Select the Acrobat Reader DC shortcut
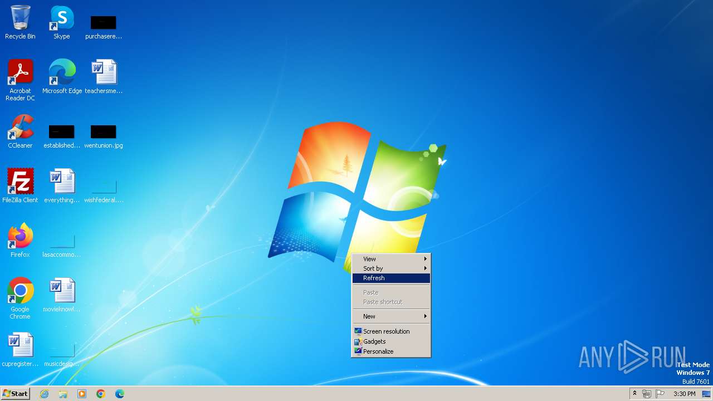The height and width of the screenshot is (401, 713). click(20, 80)
